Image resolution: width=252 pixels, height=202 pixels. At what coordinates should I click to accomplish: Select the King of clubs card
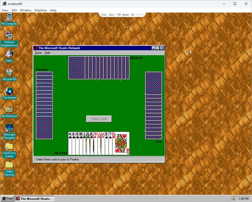[x=92, y=143]
